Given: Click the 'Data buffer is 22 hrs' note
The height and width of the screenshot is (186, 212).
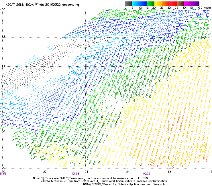Looking at the screenshot, I should tap(104, 181).
